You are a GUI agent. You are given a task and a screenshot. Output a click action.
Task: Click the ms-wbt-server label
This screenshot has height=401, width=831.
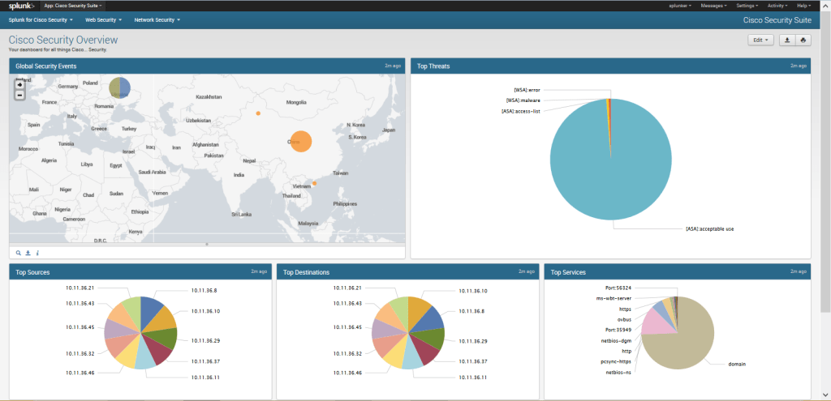[614, 298]
